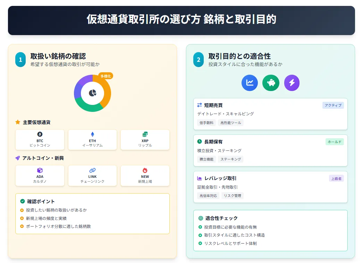Screen dimensions: 363x263
Task: Select the ETH イーサリアム card
Action: tap(92, 140)
